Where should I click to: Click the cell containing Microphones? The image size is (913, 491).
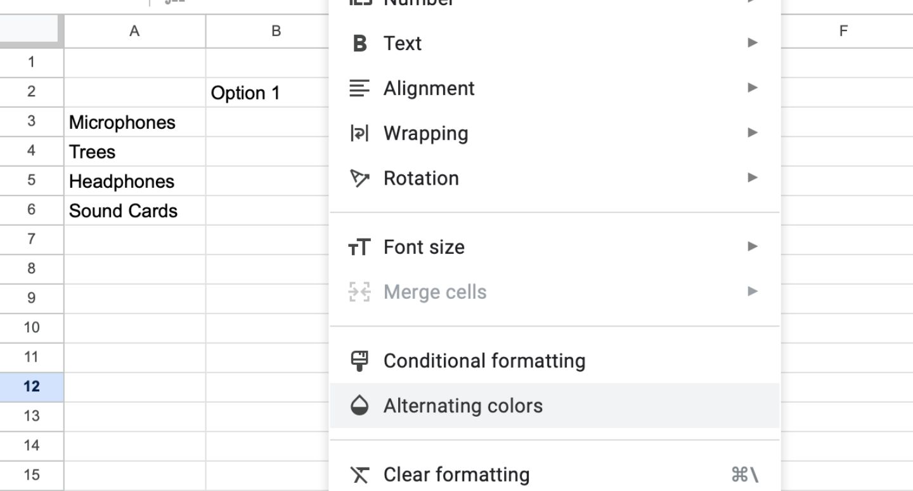click(135, 122)
